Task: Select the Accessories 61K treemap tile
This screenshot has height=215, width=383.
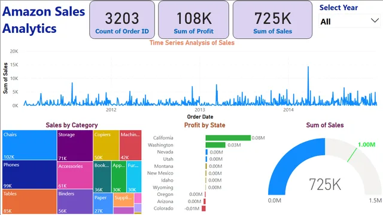Action: pyautogui.click(x=75, y=175)
